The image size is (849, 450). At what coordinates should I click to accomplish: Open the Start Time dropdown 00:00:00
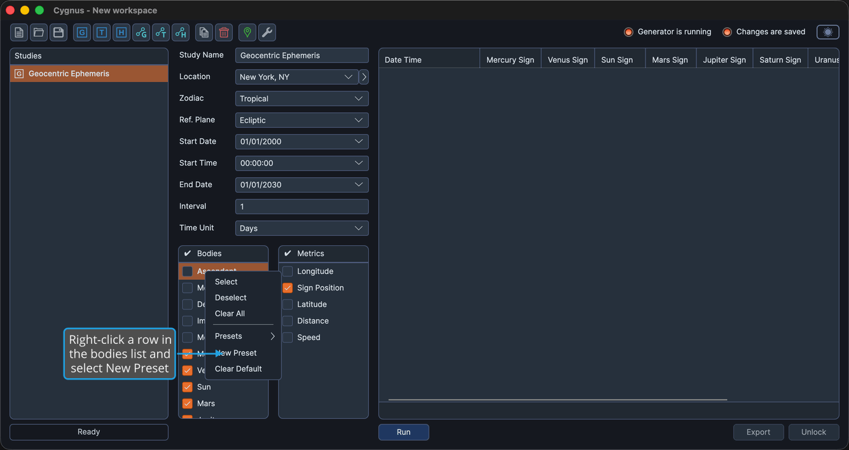[x=302, y=163]
